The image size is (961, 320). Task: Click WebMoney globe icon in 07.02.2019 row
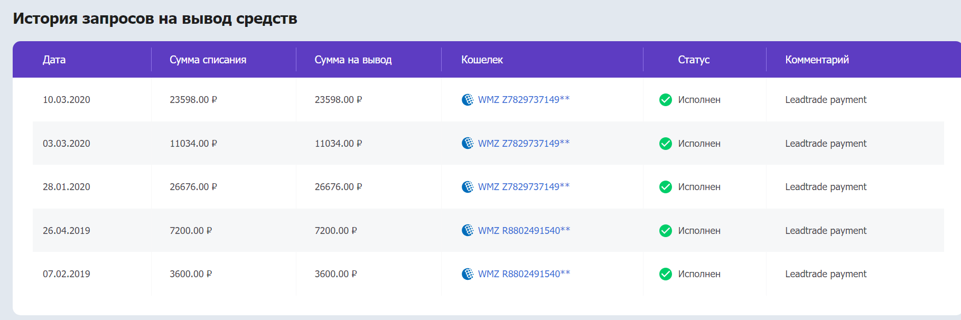click(468, 274)
